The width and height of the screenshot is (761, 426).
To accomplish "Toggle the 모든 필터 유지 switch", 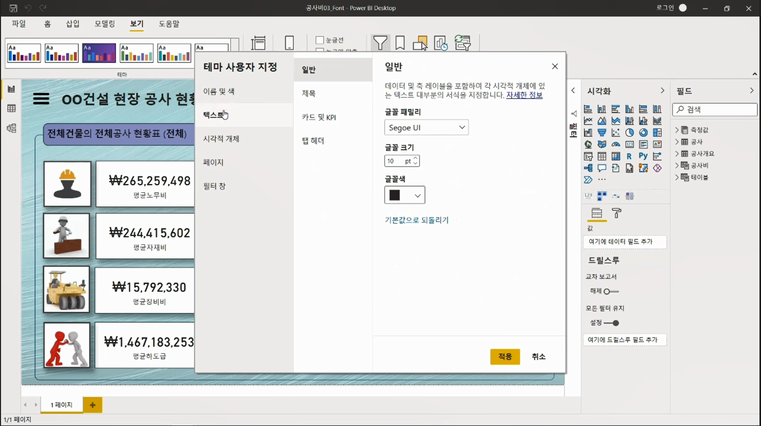I will (x=611, y=323).
